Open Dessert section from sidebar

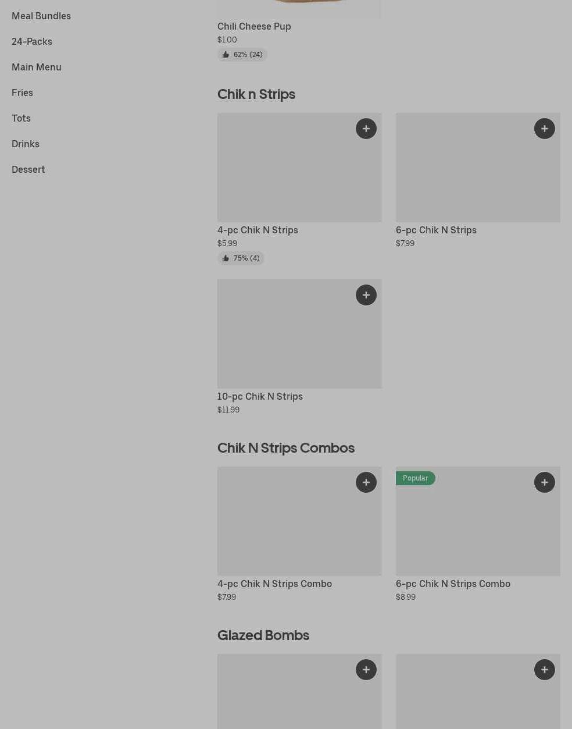coord(28,169)
